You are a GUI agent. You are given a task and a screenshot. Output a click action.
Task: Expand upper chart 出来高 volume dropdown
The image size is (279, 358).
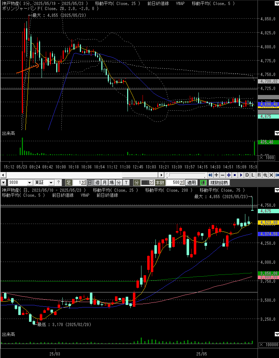click(x=277, y=133)
